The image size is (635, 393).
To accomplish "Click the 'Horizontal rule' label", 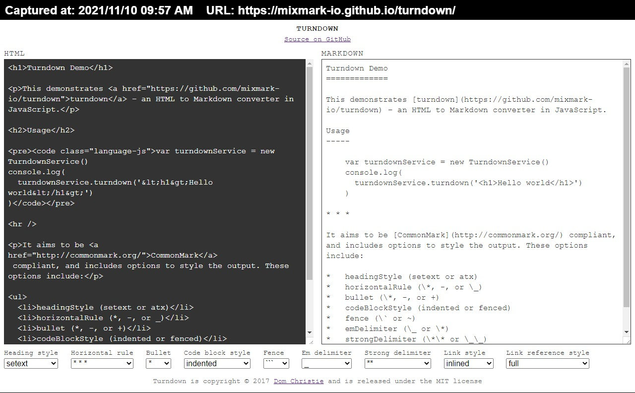I will tap(102, 353).
